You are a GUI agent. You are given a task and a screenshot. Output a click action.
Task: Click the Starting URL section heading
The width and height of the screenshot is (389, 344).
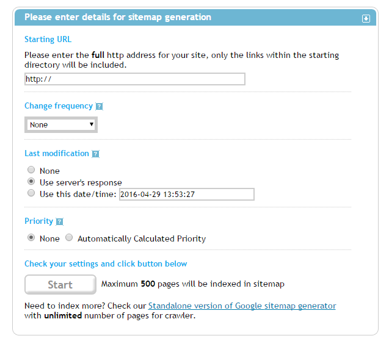[48, 39]
